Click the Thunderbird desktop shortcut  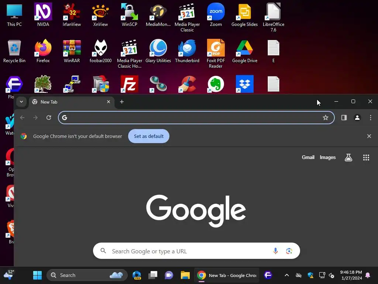pyautogui.click(x=187, y=51)
